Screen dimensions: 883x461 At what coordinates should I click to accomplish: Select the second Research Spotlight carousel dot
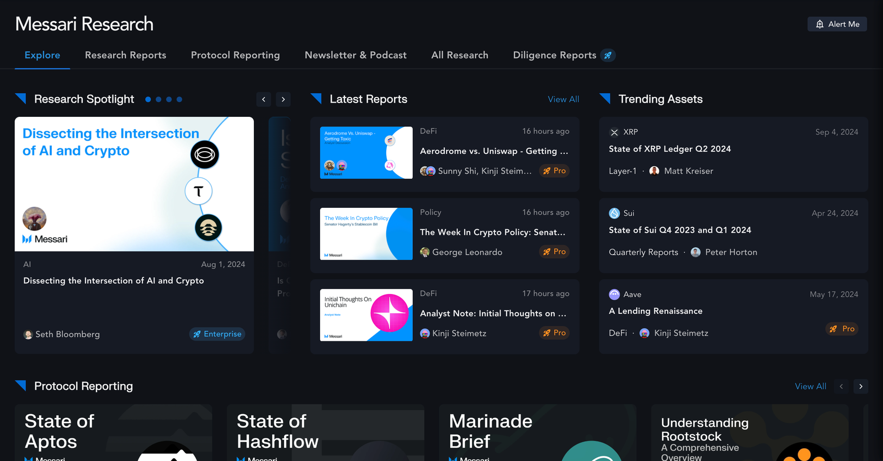click(158, 99)
